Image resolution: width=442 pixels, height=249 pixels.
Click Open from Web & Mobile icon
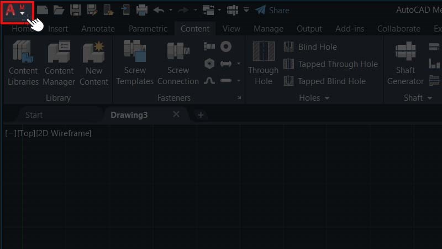(x=108, y=10)
